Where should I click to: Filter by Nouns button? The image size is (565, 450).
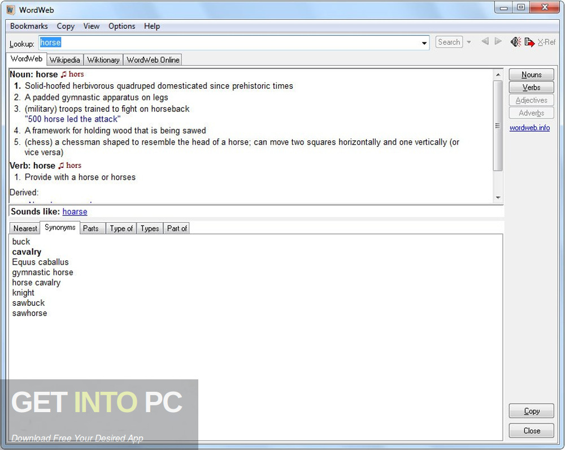[x=532, y=75]
